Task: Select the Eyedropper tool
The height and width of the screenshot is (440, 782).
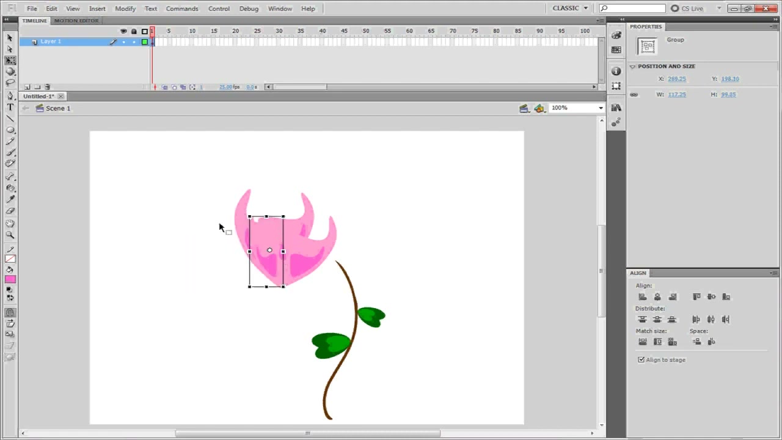Action: (x=10, y=199)
